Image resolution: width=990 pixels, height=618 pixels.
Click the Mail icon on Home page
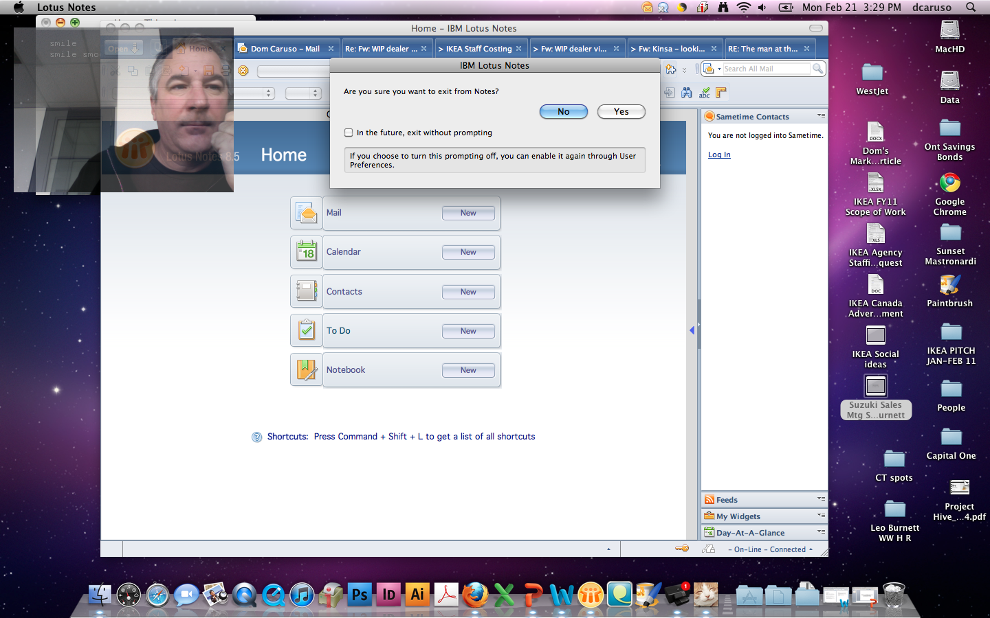307,214
